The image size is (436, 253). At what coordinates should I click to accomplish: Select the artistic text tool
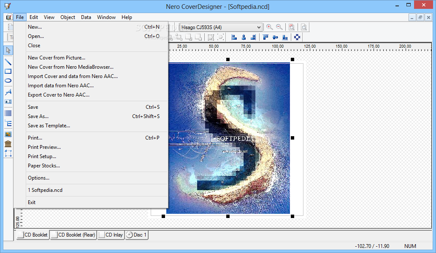8,92
